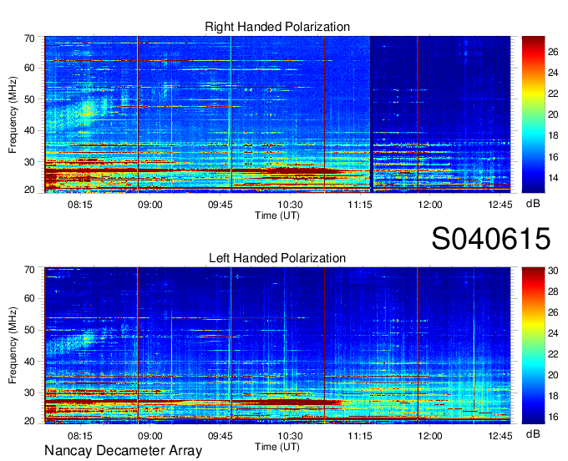The width and height of the screenshot is (568, 461).
Task: Click the 08:15 tick on right-handed plot
Action: pyautogui.click(x=80, y=205)
